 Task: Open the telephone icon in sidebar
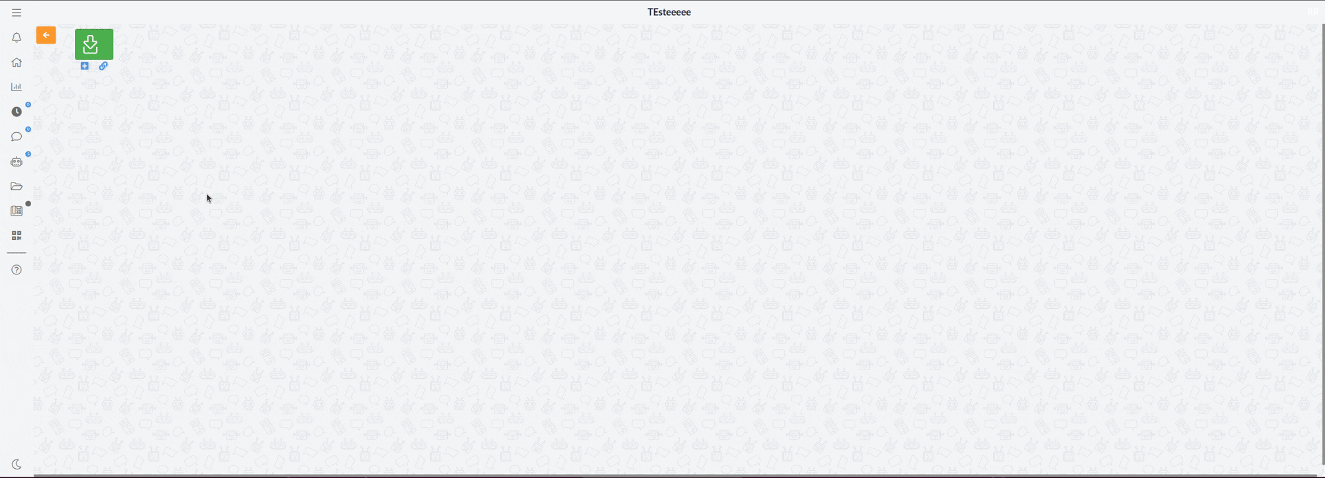click(17, 211)
